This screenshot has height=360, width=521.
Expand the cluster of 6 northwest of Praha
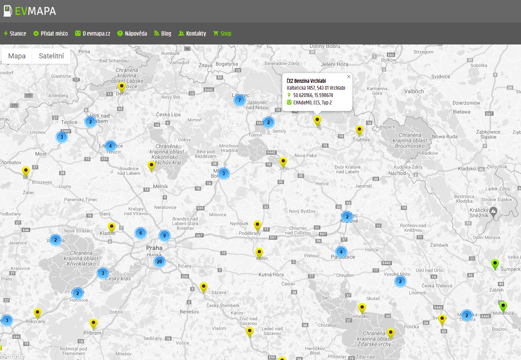coord(141,233)
